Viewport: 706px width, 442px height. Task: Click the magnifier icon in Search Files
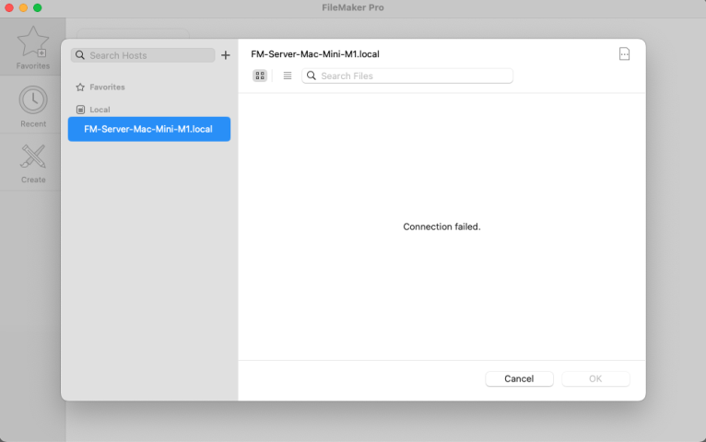[312, 76]
